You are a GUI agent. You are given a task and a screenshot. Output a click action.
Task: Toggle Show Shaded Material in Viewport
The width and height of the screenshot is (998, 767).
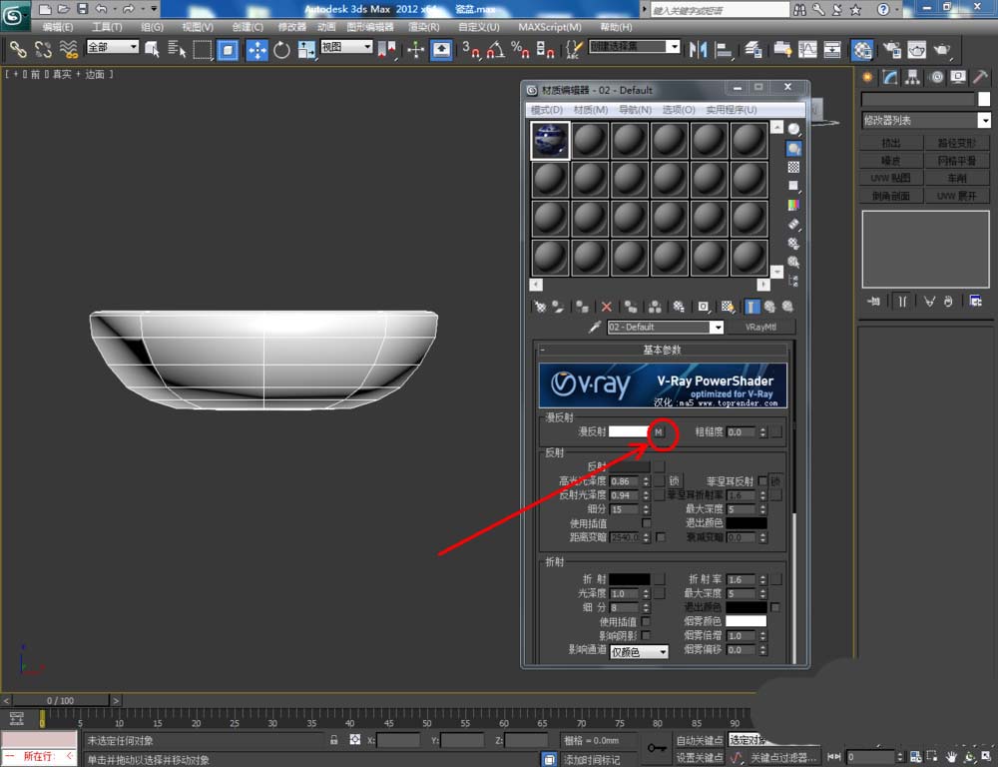727,307
